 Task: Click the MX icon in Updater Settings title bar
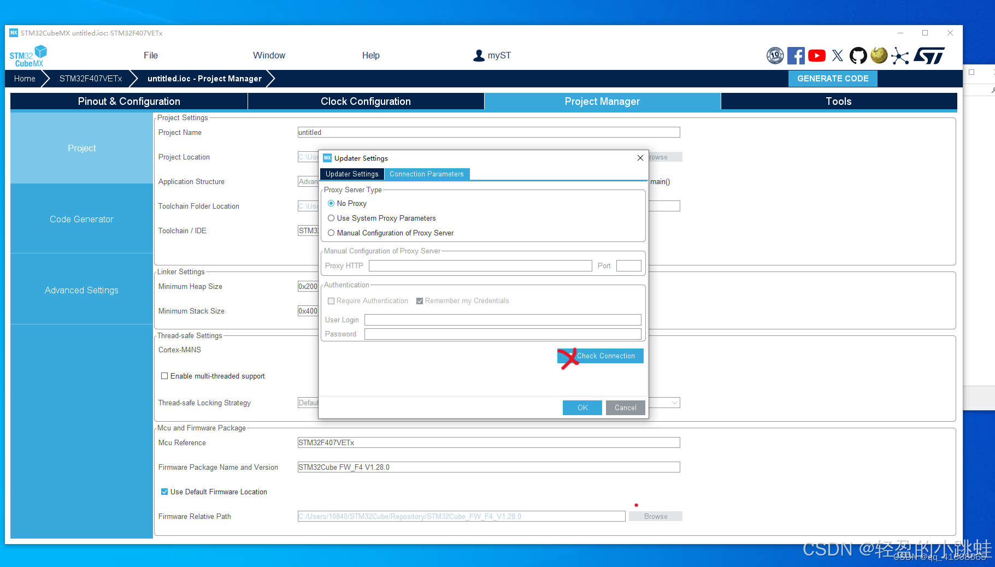[x=327, y=158]
